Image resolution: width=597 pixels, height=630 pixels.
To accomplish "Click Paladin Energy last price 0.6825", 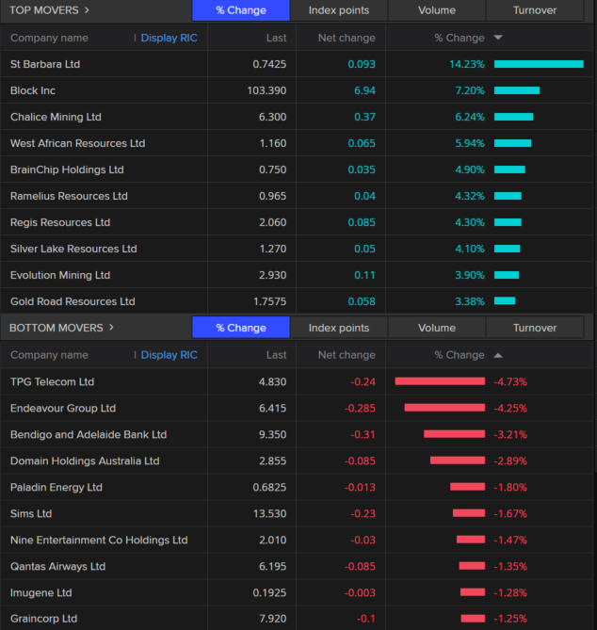I will (269, 488).
